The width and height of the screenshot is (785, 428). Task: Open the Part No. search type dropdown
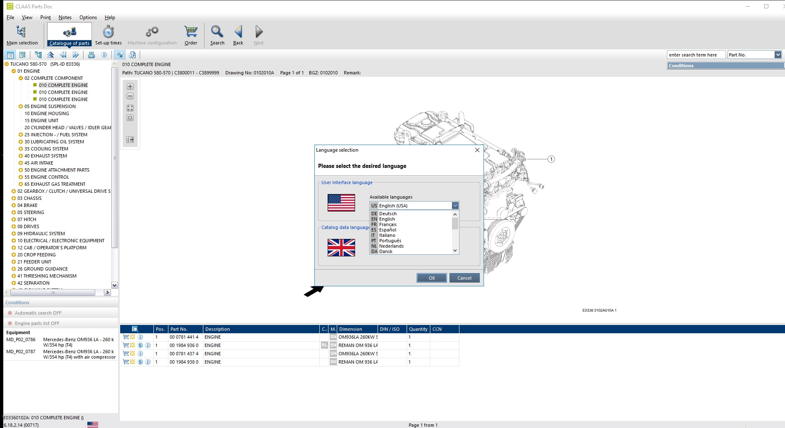(778, 55)
